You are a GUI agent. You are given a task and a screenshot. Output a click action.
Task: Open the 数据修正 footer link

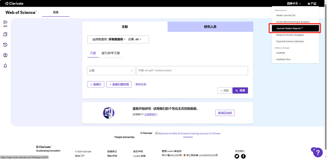[112, 152]
